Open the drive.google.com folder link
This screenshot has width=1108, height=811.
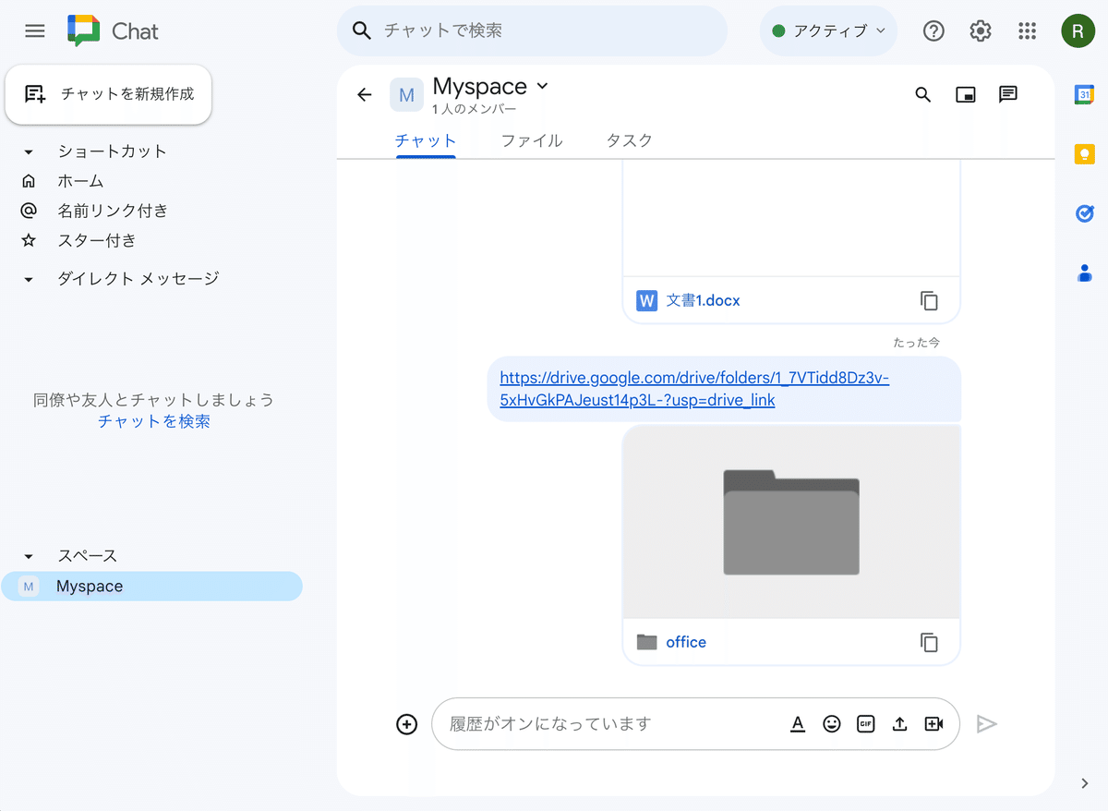694,389
